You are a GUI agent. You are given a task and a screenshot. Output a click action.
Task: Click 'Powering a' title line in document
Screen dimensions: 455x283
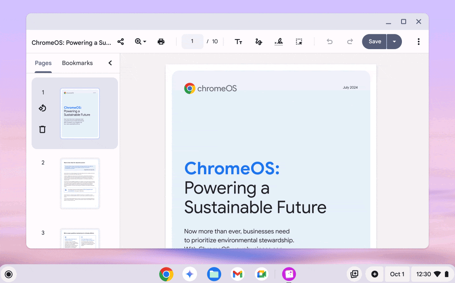pyautogui.click(x=227, y=188)
